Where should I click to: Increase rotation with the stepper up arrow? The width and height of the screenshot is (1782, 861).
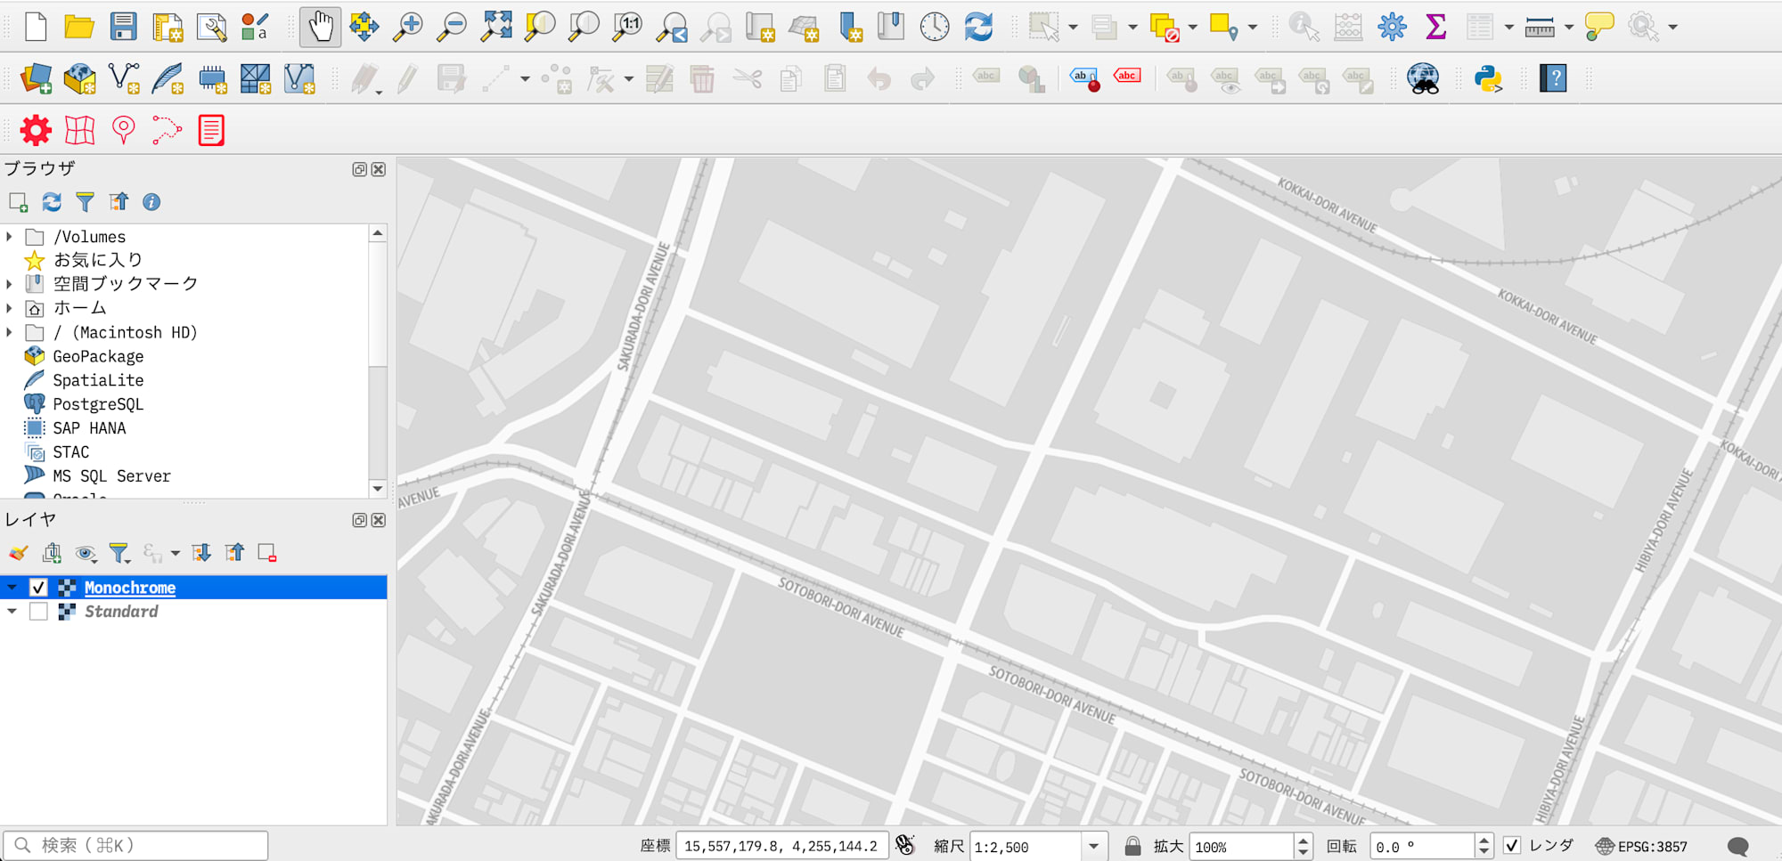[x=1484, y=840]
